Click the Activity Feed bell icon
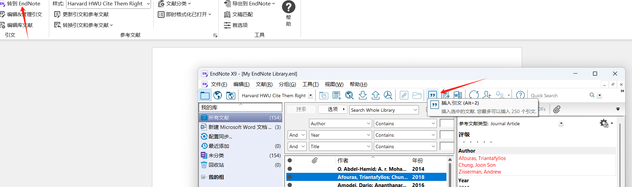 click(x=500, y=96)
